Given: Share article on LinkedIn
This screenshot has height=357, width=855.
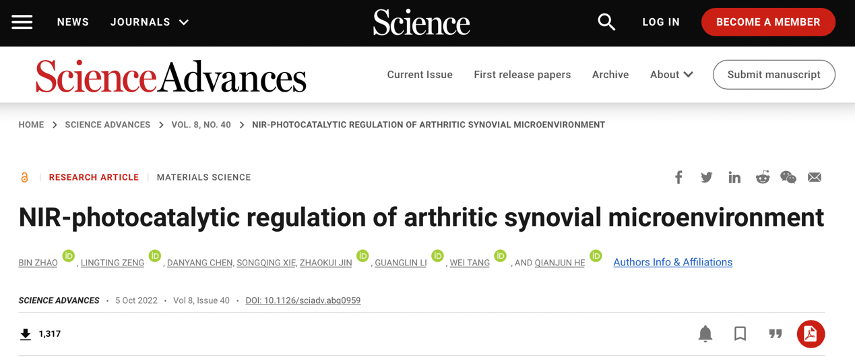Looking at the screenshot, I should pos(734,177).
